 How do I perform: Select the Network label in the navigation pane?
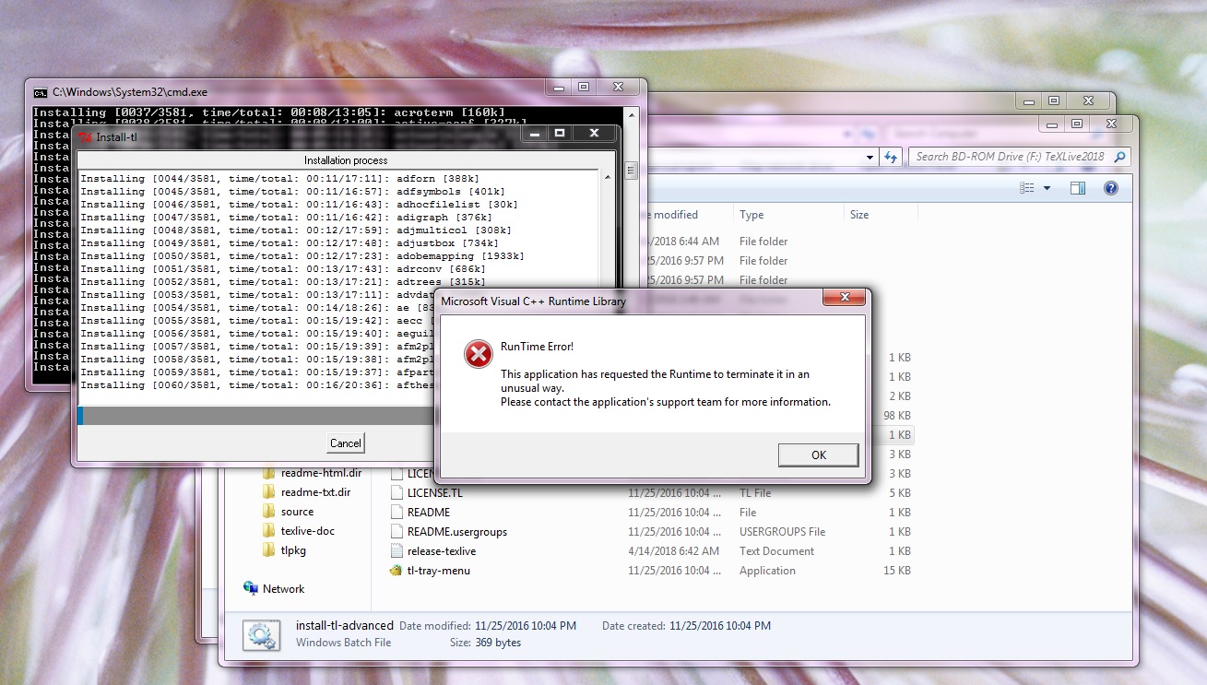coord(283,588)
